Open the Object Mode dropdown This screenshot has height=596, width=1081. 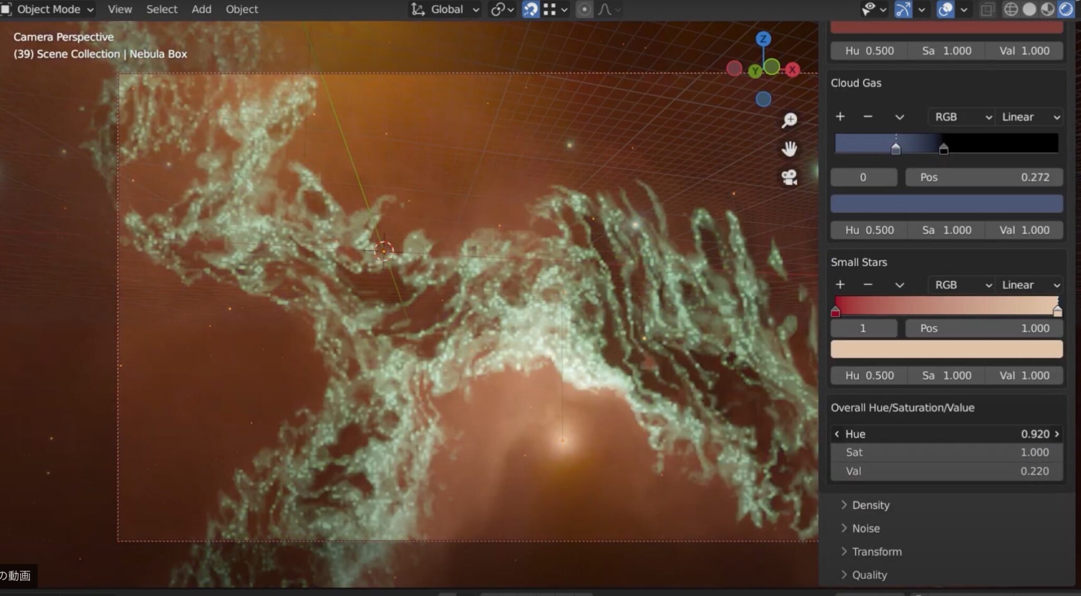48,9
